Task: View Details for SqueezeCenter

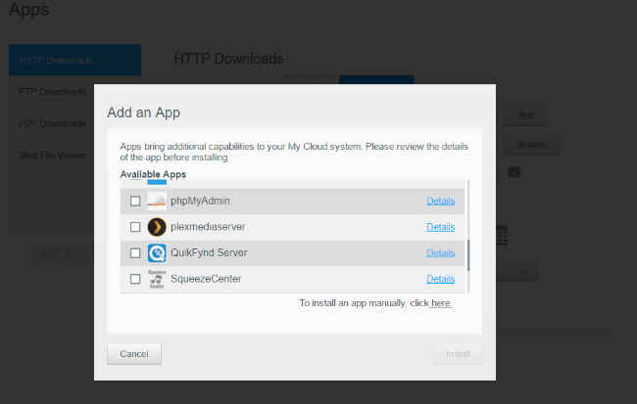Action: point(440,279)
